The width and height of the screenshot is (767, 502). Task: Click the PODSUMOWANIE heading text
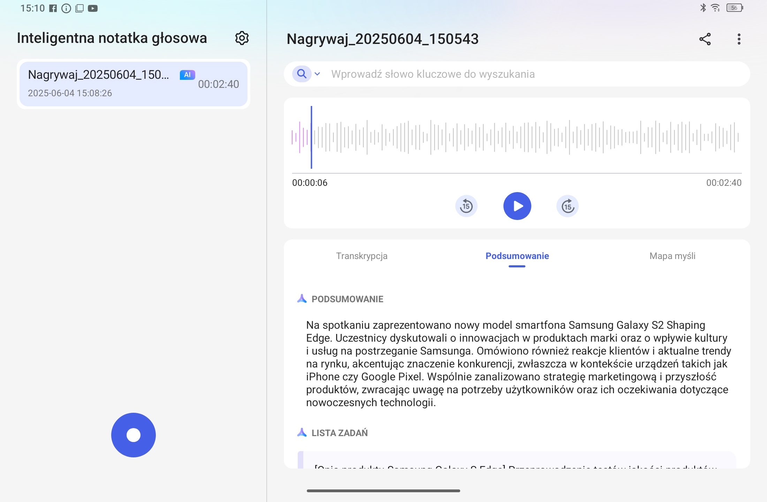point(347,299)
